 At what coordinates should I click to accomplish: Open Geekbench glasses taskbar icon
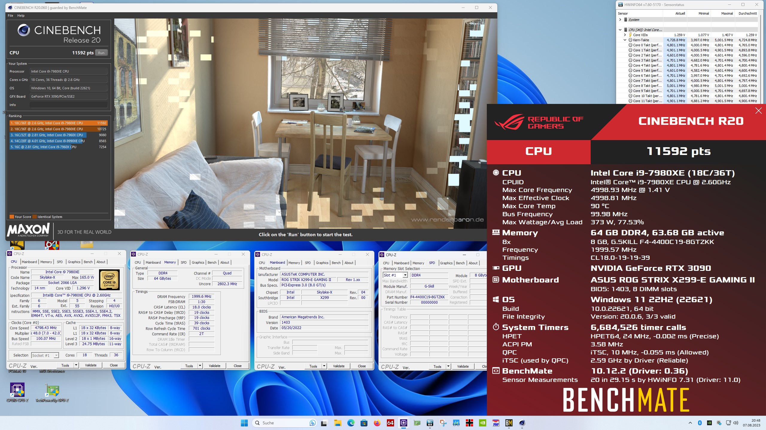pyautogui.click(x=456, y=423)
